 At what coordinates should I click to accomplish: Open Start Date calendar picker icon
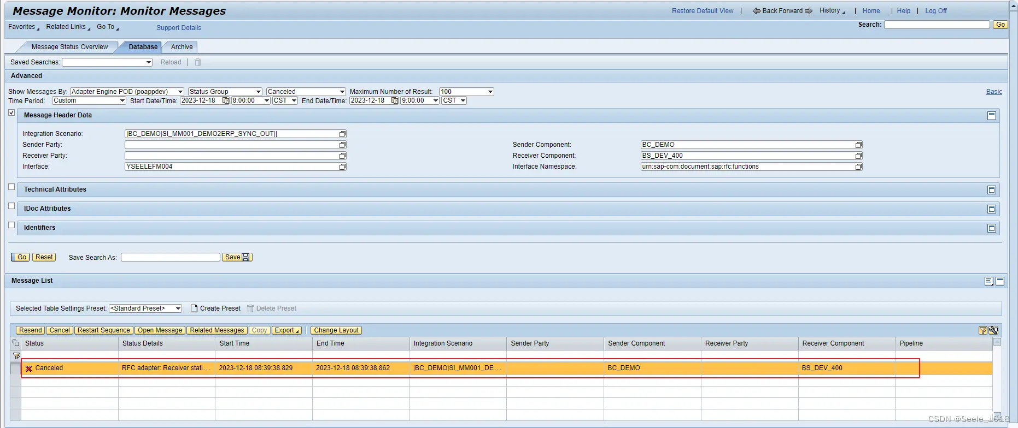click(x=225, y=100)
